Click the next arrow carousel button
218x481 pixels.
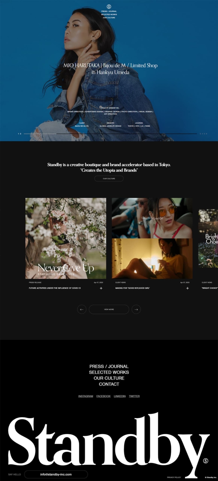136,309
